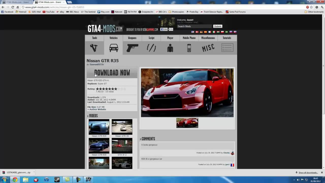Select the Vehicles car icon
The image size is (325, 183).
[113, 48]
